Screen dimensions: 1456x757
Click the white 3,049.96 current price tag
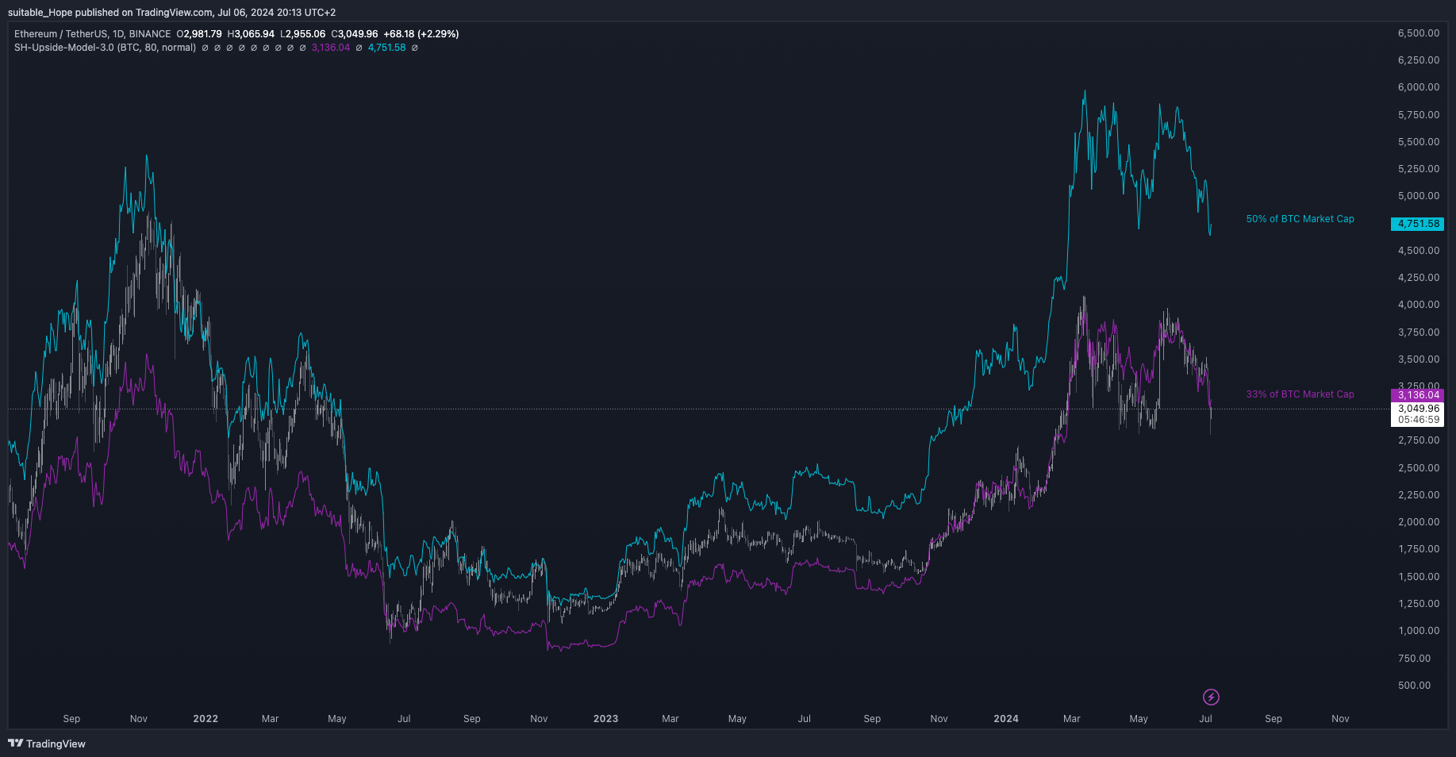pos(1418,409)
